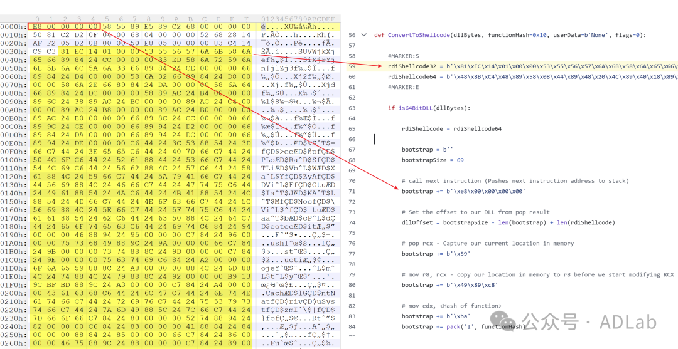Click hex column header 'F'
This screenshot has width=678, height=349.
[x=247, y=19]
